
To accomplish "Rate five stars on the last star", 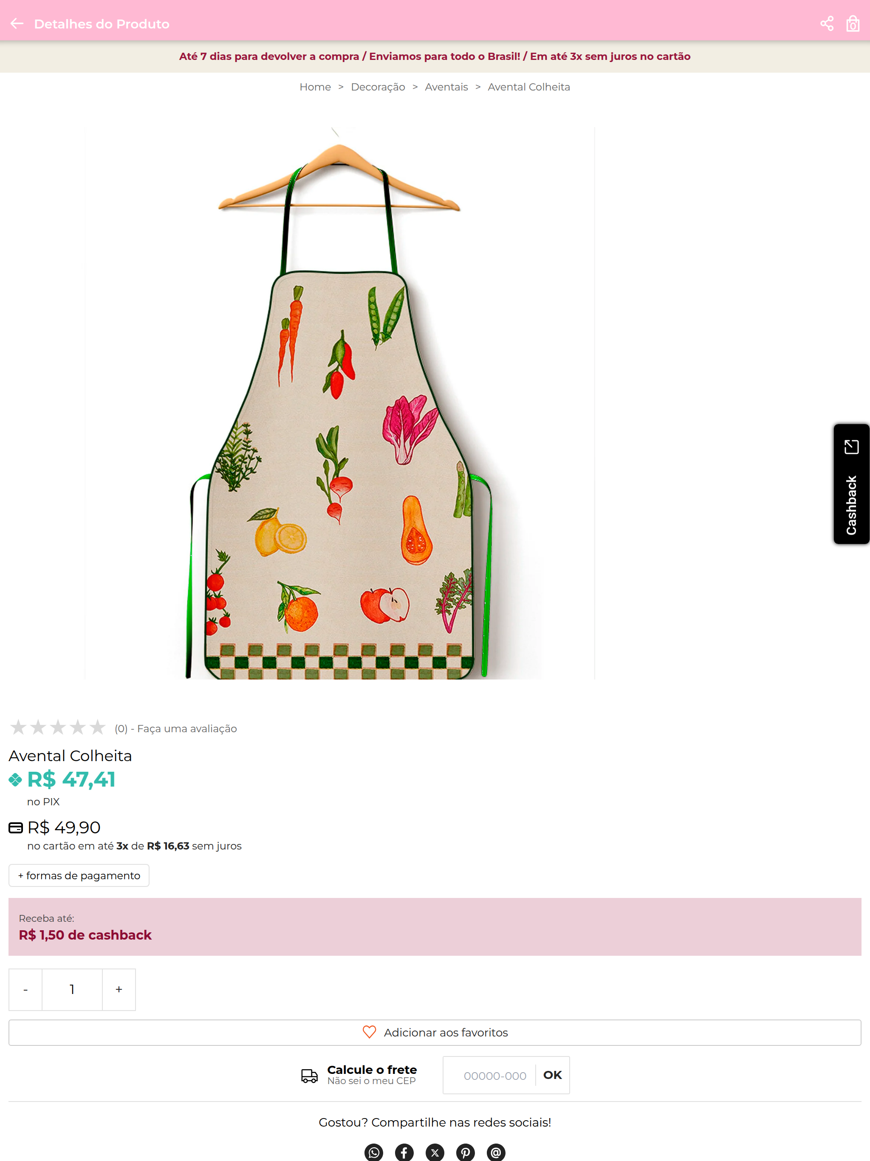I will click(x=98, y=728).
